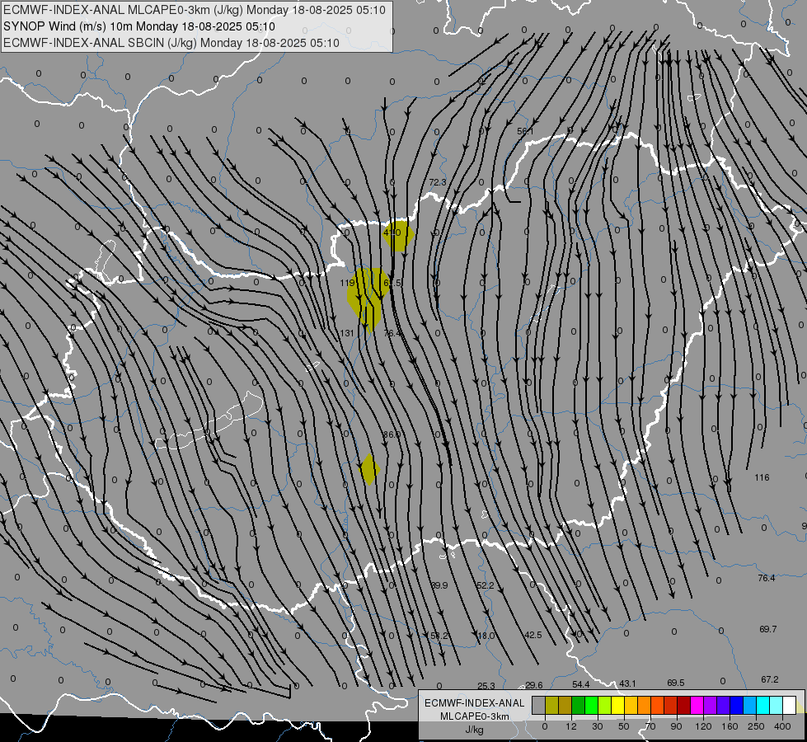Pick the amber legend swatch after yellow

click(x=631, y=705)
